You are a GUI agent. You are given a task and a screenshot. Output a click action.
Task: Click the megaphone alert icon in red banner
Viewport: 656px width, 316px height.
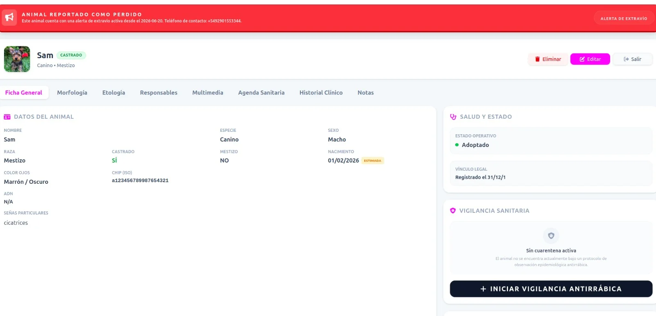click(9, 17)
